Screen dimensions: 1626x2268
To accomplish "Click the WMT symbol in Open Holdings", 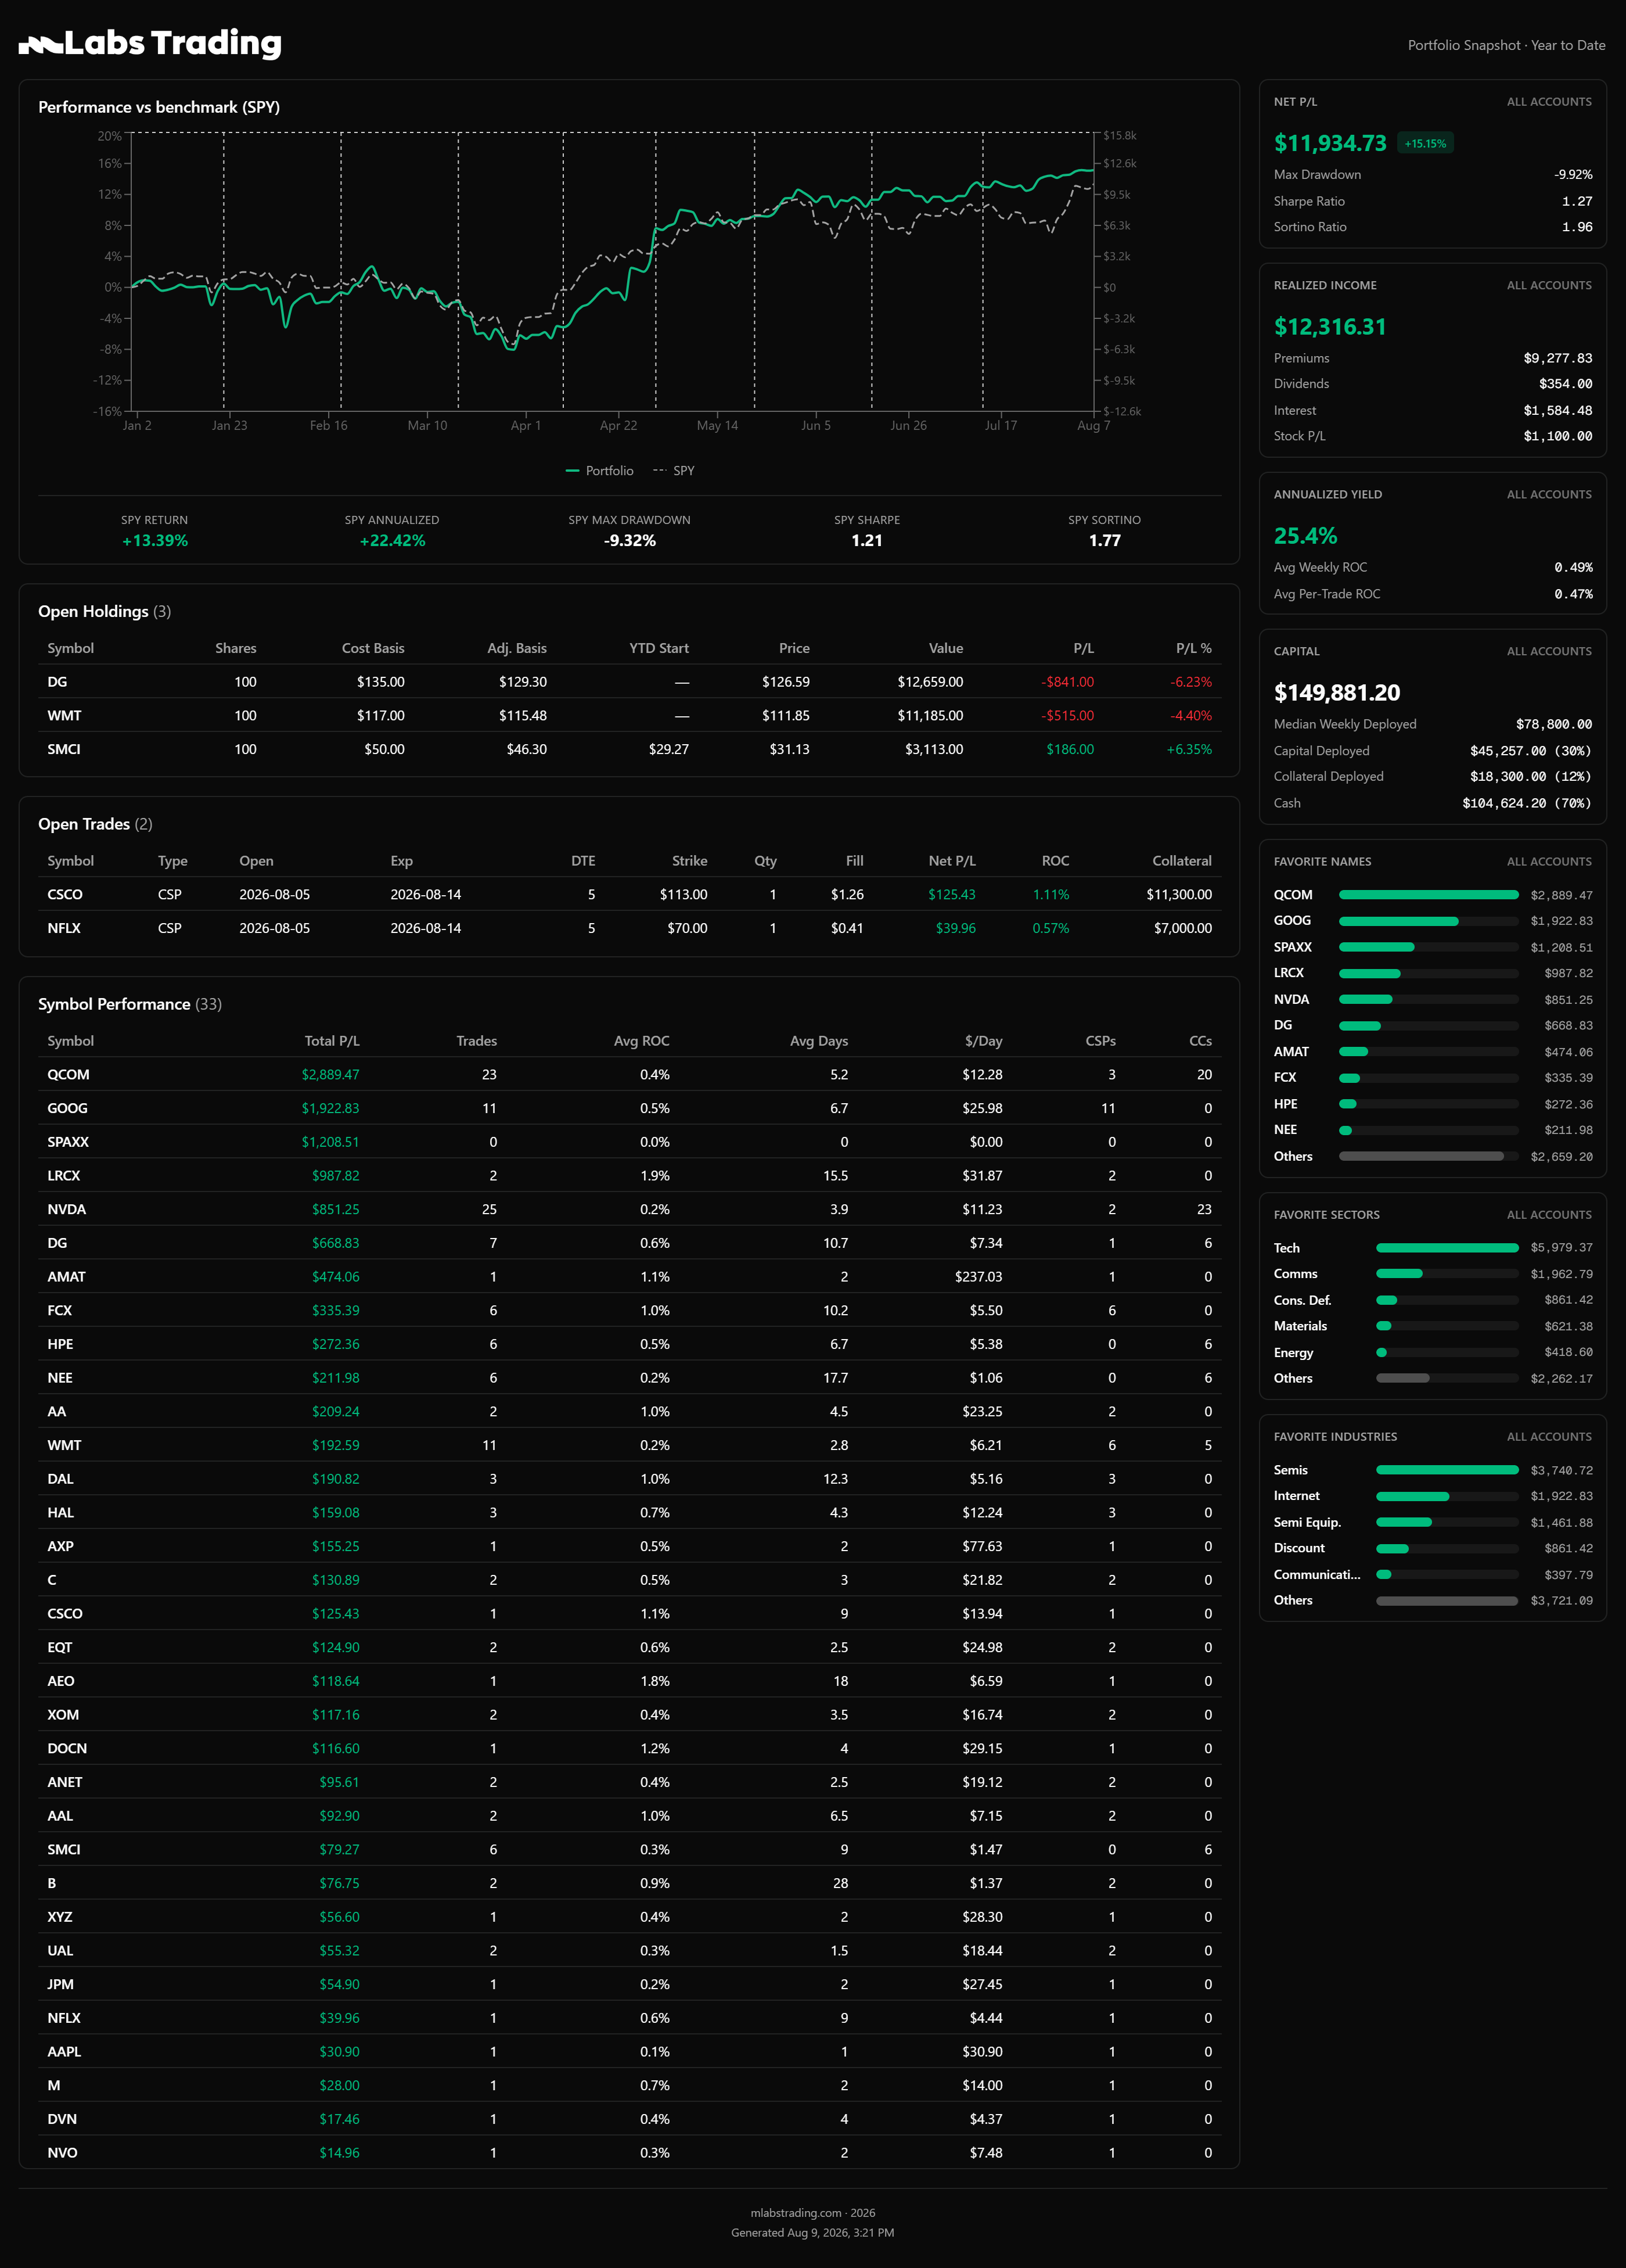I will (x=65, y=716).
